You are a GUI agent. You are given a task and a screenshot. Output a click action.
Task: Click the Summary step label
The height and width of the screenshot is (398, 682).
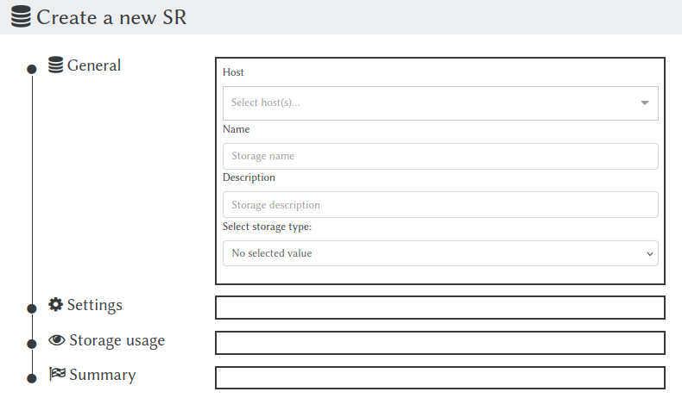click(103, 375)
